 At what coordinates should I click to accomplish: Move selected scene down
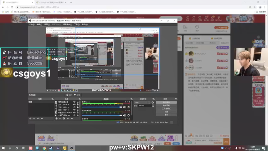point(42,118)
